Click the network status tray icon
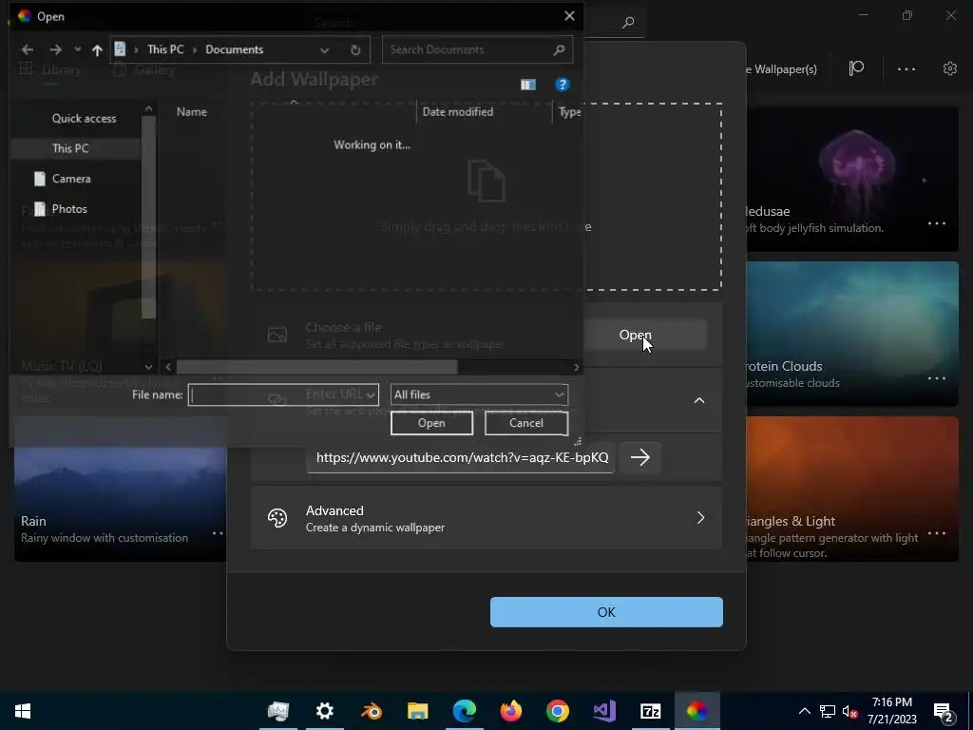This screenshot has width=973, height=730. (828, 711)
